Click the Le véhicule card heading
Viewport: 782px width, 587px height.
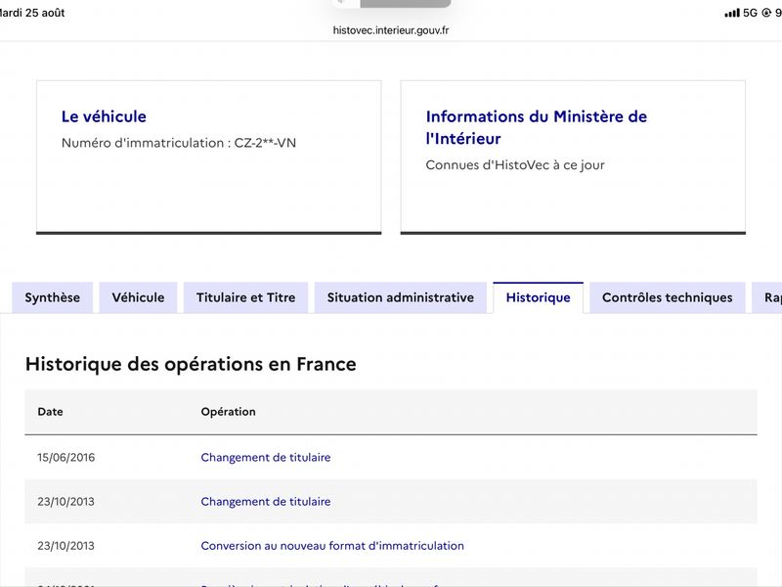point(104,116)
